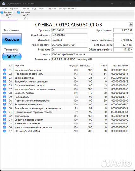135x171 pixels.
Task: Select 'Часы работы' attribute text
Action: (22, 97)
